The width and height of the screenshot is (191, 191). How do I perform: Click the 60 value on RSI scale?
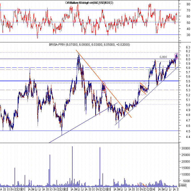tap(188, 16)
